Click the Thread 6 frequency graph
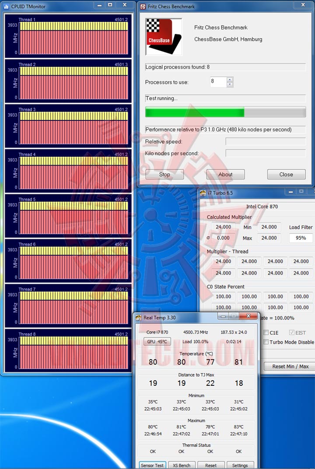Image resolution: width=315 pixels, height=469 pixels. pos(74,263)
